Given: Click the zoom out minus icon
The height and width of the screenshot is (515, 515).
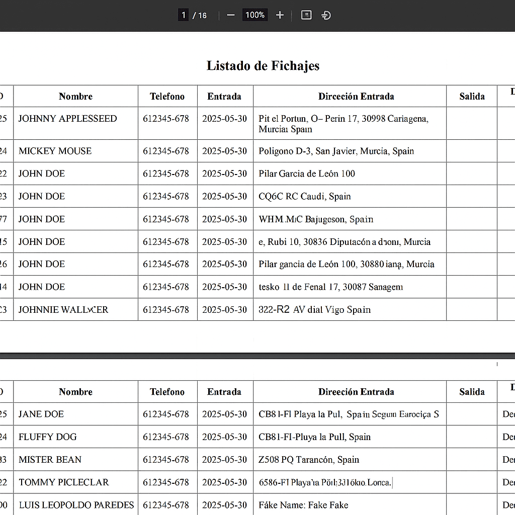Looking at the screenshot, I should [231, 15].
